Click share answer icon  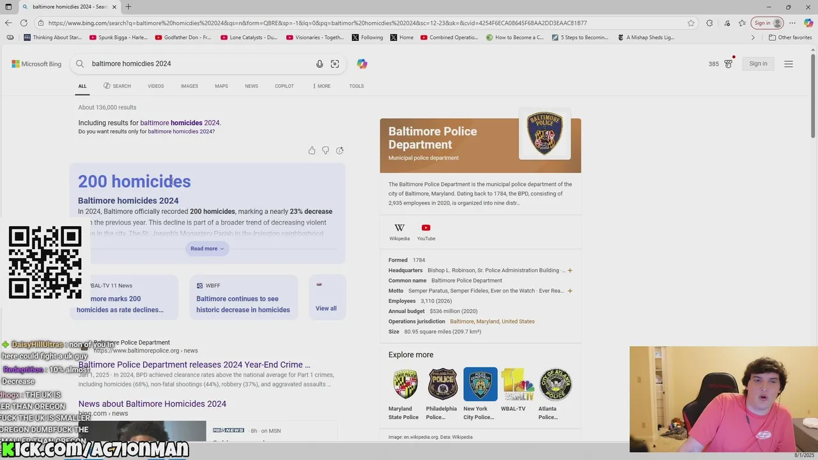[x=340, y=151]
